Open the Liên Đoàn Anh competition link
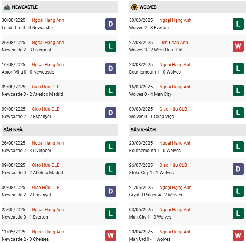This screenshot has width=246, height=243. [174, 43]
